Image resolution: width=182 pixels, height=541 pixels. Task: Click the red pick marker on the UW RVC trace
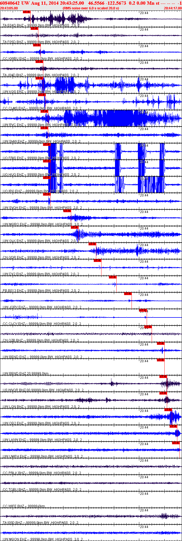click(44, 111)
